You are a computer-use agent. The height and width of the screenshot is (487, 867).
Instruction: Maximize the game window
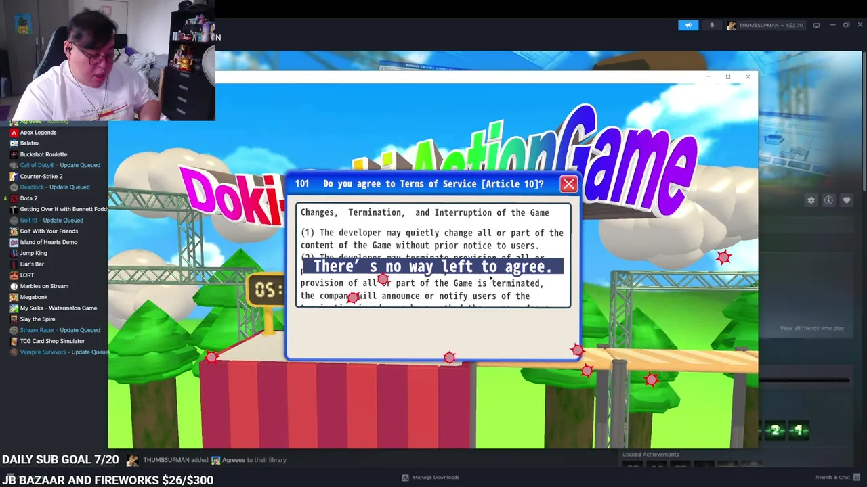728,76
